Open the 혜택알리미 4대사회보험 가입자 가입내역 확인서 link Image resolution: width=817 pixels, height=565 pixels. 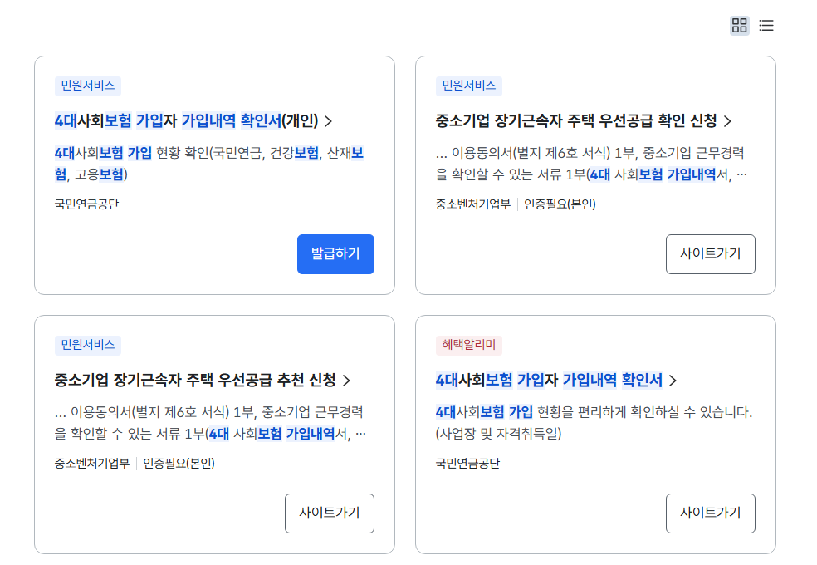[549, 381]
